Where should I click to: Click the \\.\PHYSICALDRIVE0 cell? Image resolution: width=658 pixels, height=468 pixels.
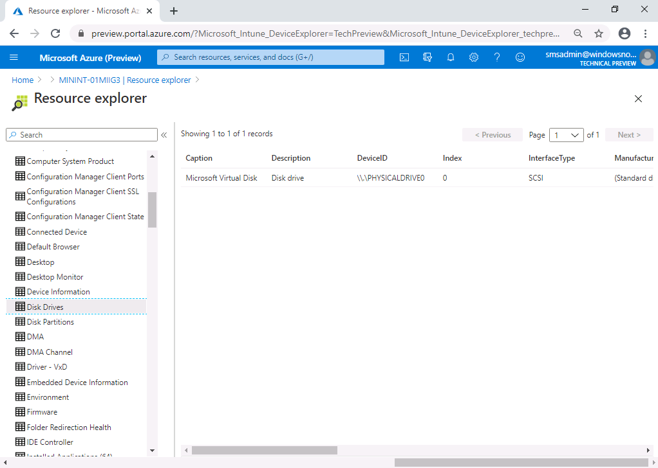click(391, 178)
